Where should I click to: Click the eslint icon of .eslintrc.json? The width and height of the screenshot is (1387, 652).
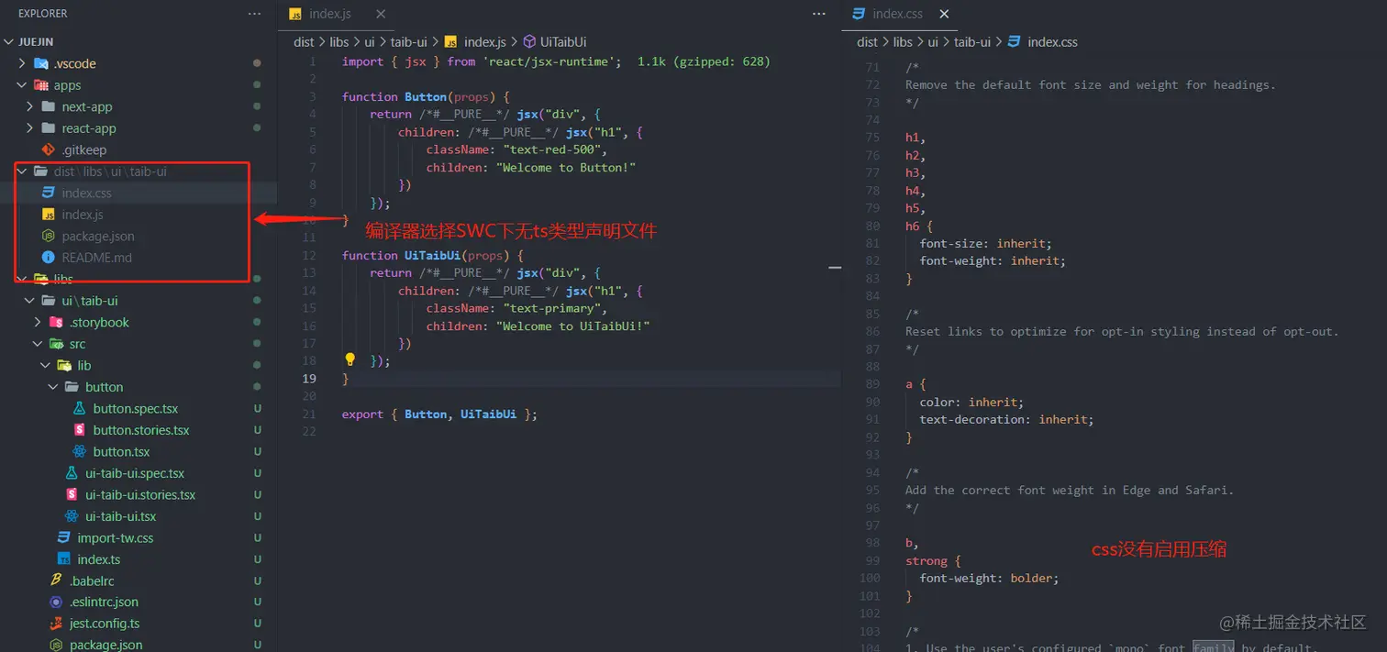tap(56, 602)
